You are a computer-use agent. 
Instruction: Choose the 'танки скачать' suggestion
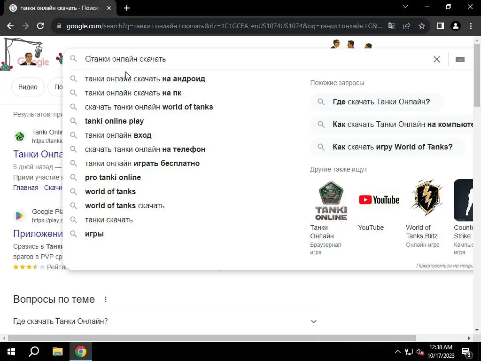pos(109,220)
